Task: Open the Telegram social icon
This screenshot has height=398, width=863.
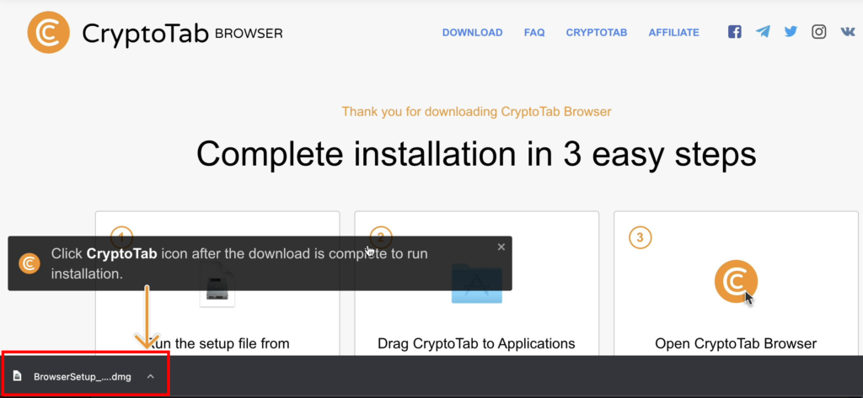Action: (763, 32)
